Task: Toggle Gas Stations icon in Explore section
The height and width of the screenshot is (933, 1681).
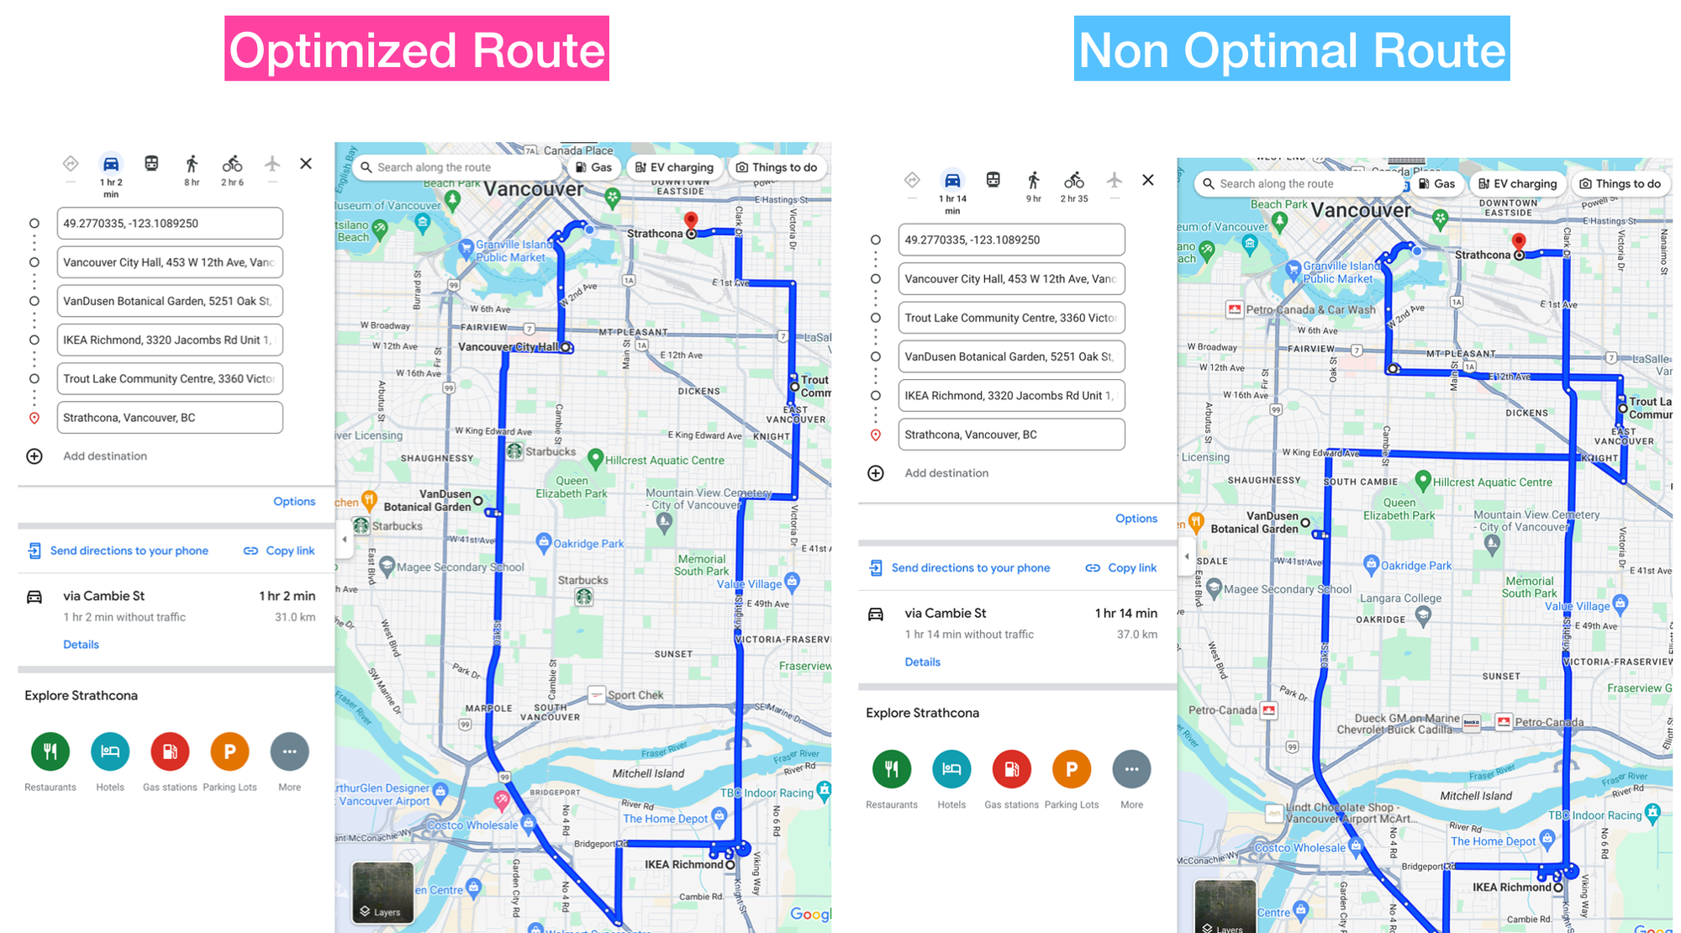Action: 166,752
